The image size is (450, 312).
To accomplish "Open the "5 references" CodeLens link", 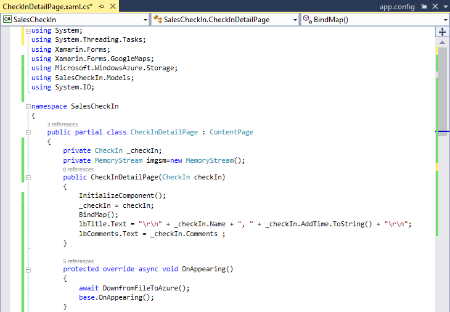I will point(78,261).
